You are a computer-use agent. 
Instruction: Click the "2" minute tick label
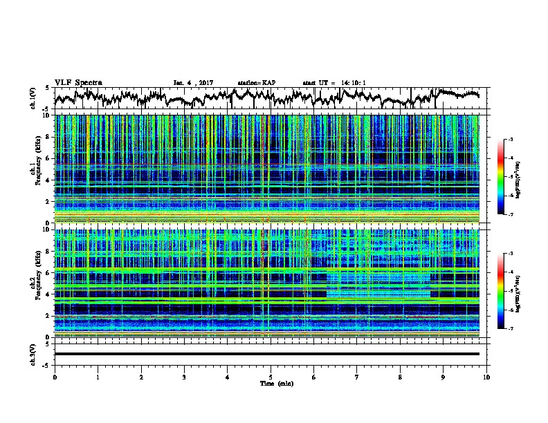[x=141, y=377]
